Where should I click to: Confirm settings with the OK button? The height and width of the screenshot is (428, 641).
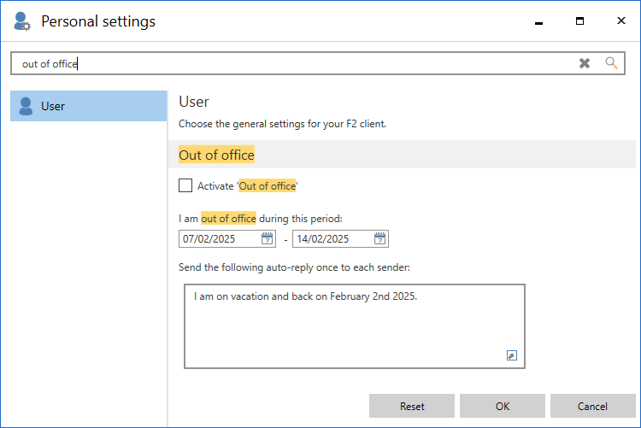tap(502, 406)
